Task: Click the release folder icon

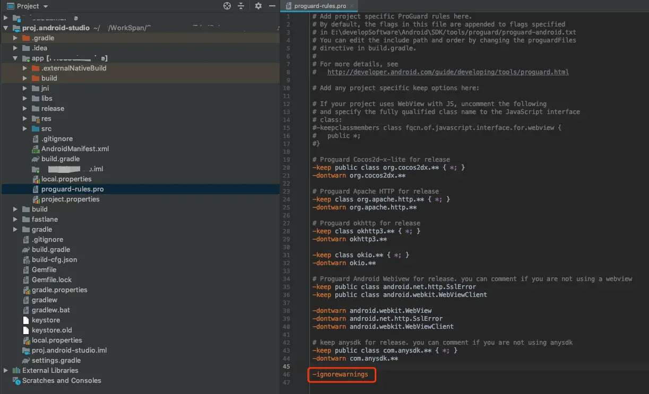Action: tap(36, 108)
